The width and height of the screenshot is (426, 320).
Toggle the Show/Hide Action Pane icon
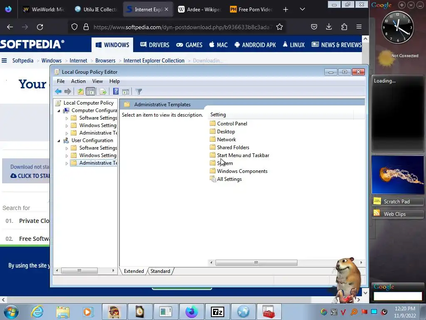tap(126, 91)
